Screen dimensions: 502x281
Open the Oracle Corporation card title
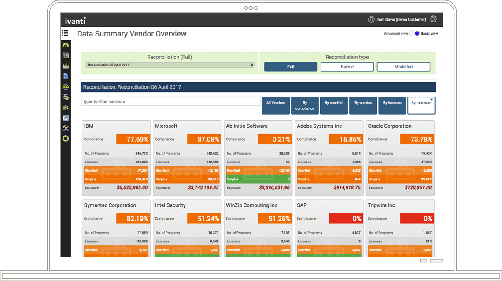(390, 126)
